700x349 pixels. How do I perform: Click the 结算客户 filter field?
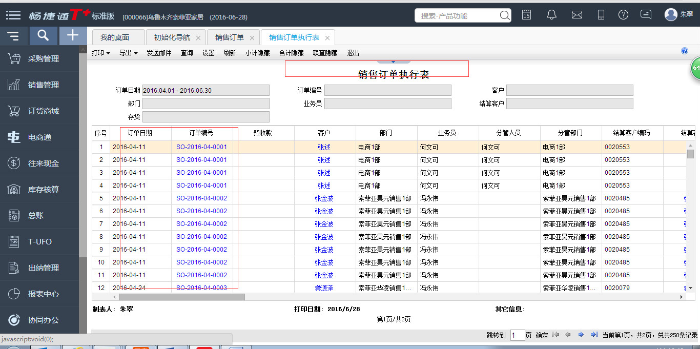click(569, 104)
